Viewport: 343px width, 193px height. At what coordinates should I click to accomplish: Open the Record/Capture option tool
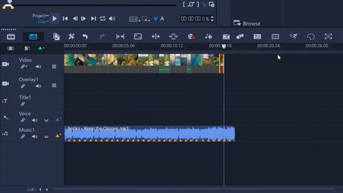191,37
